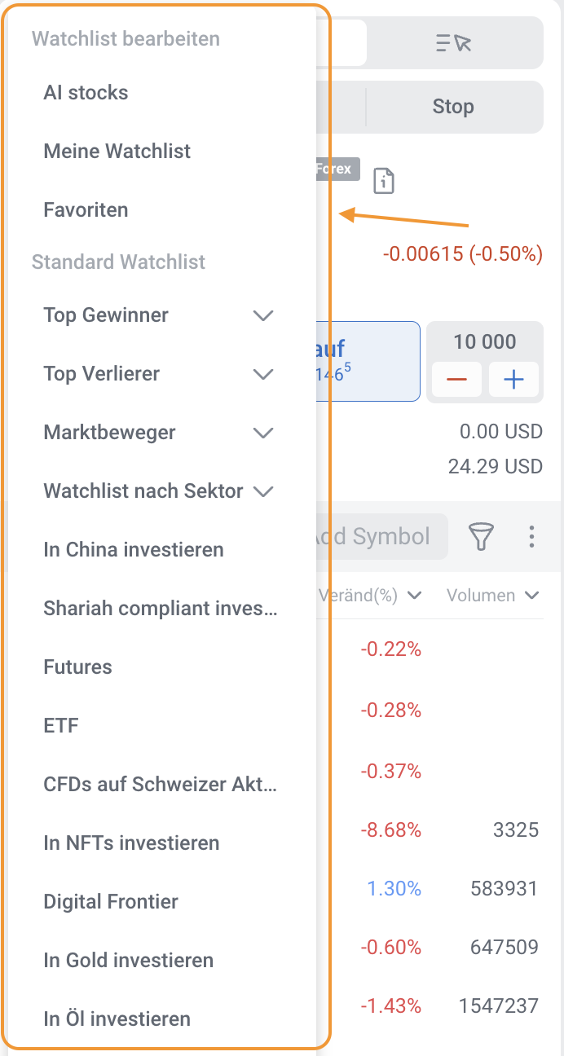Open the three-dot more options menu
Image resolution: width=564 pixels, height=1056 pixels.
pos(531,536)
